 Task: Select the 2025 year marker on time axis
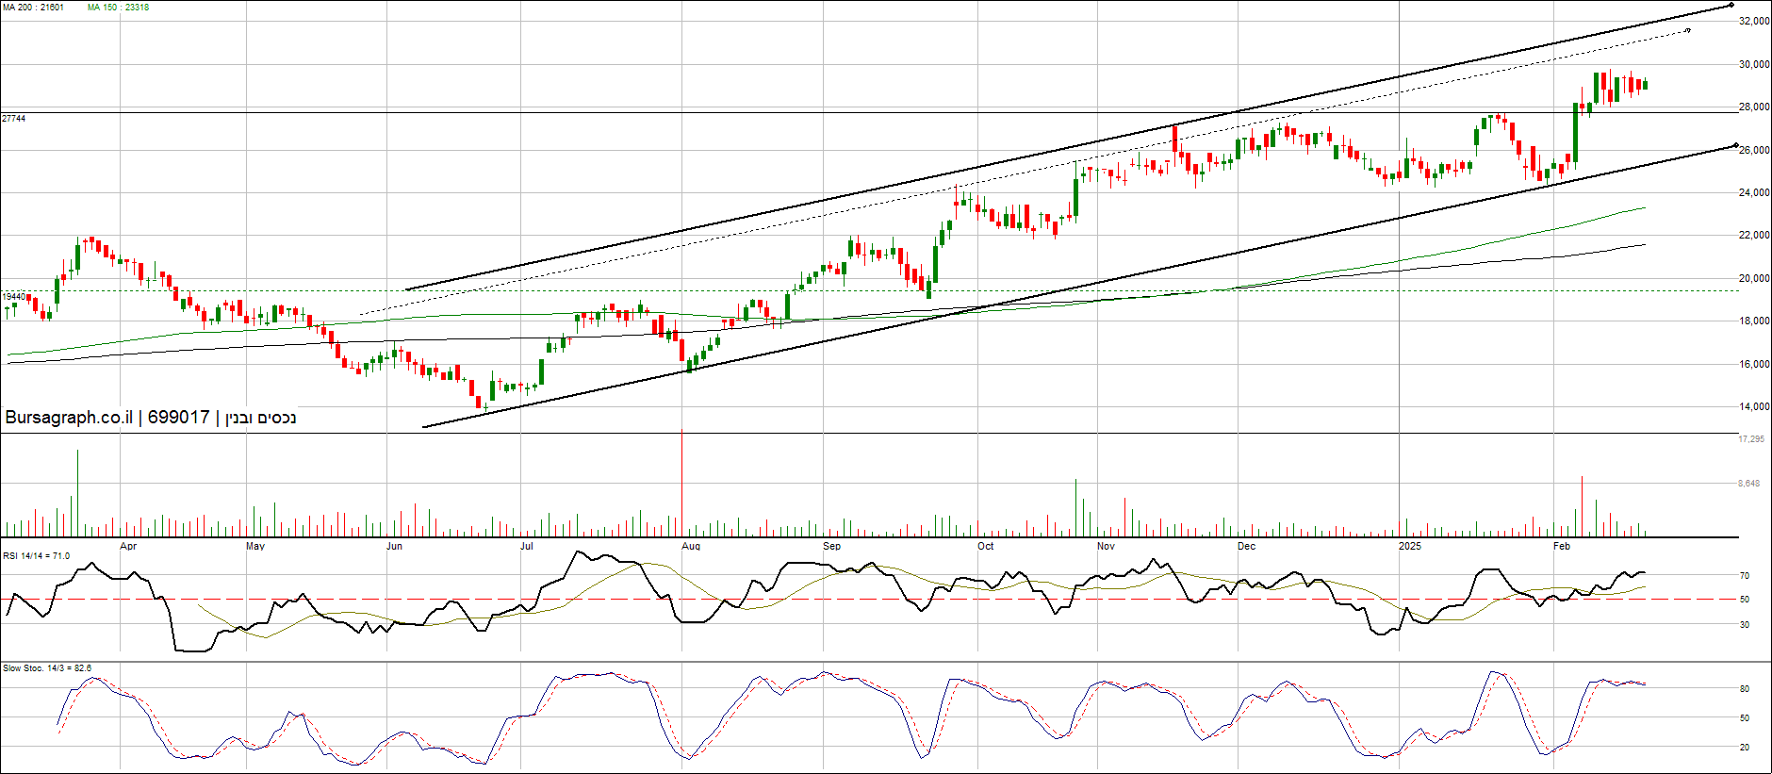pyautogui.click(x=1409, y=547)
